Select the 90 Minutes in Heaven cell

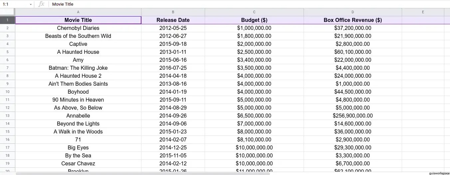tap(78, 100)
